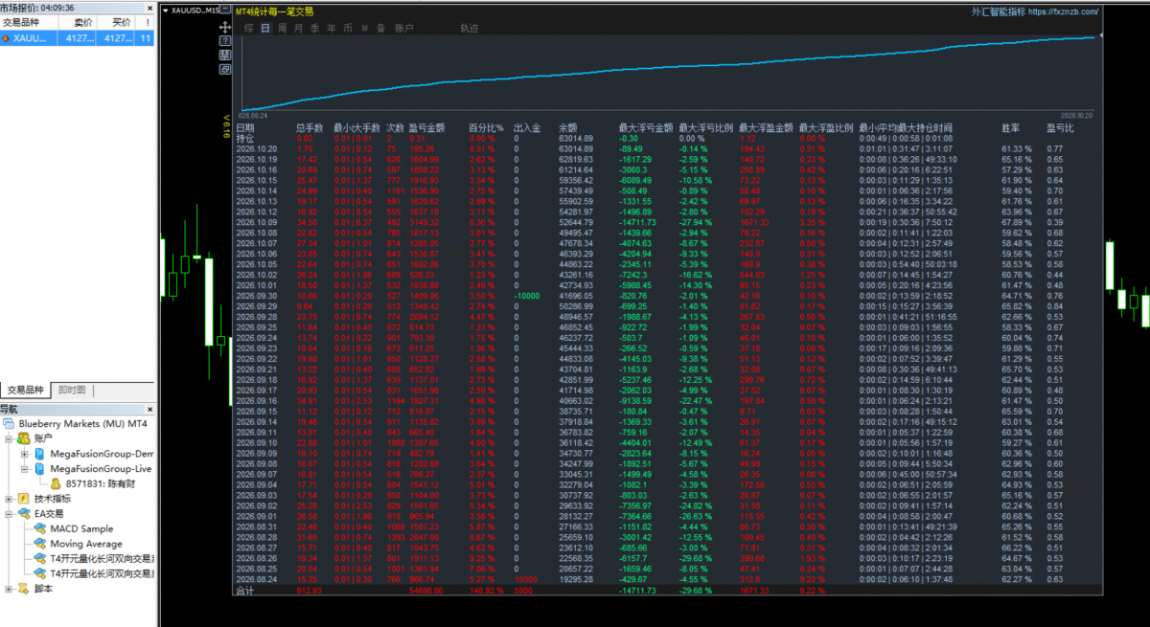Click the 脚本 scripts icon
The image size is (1150, 627).
[25, 589]
